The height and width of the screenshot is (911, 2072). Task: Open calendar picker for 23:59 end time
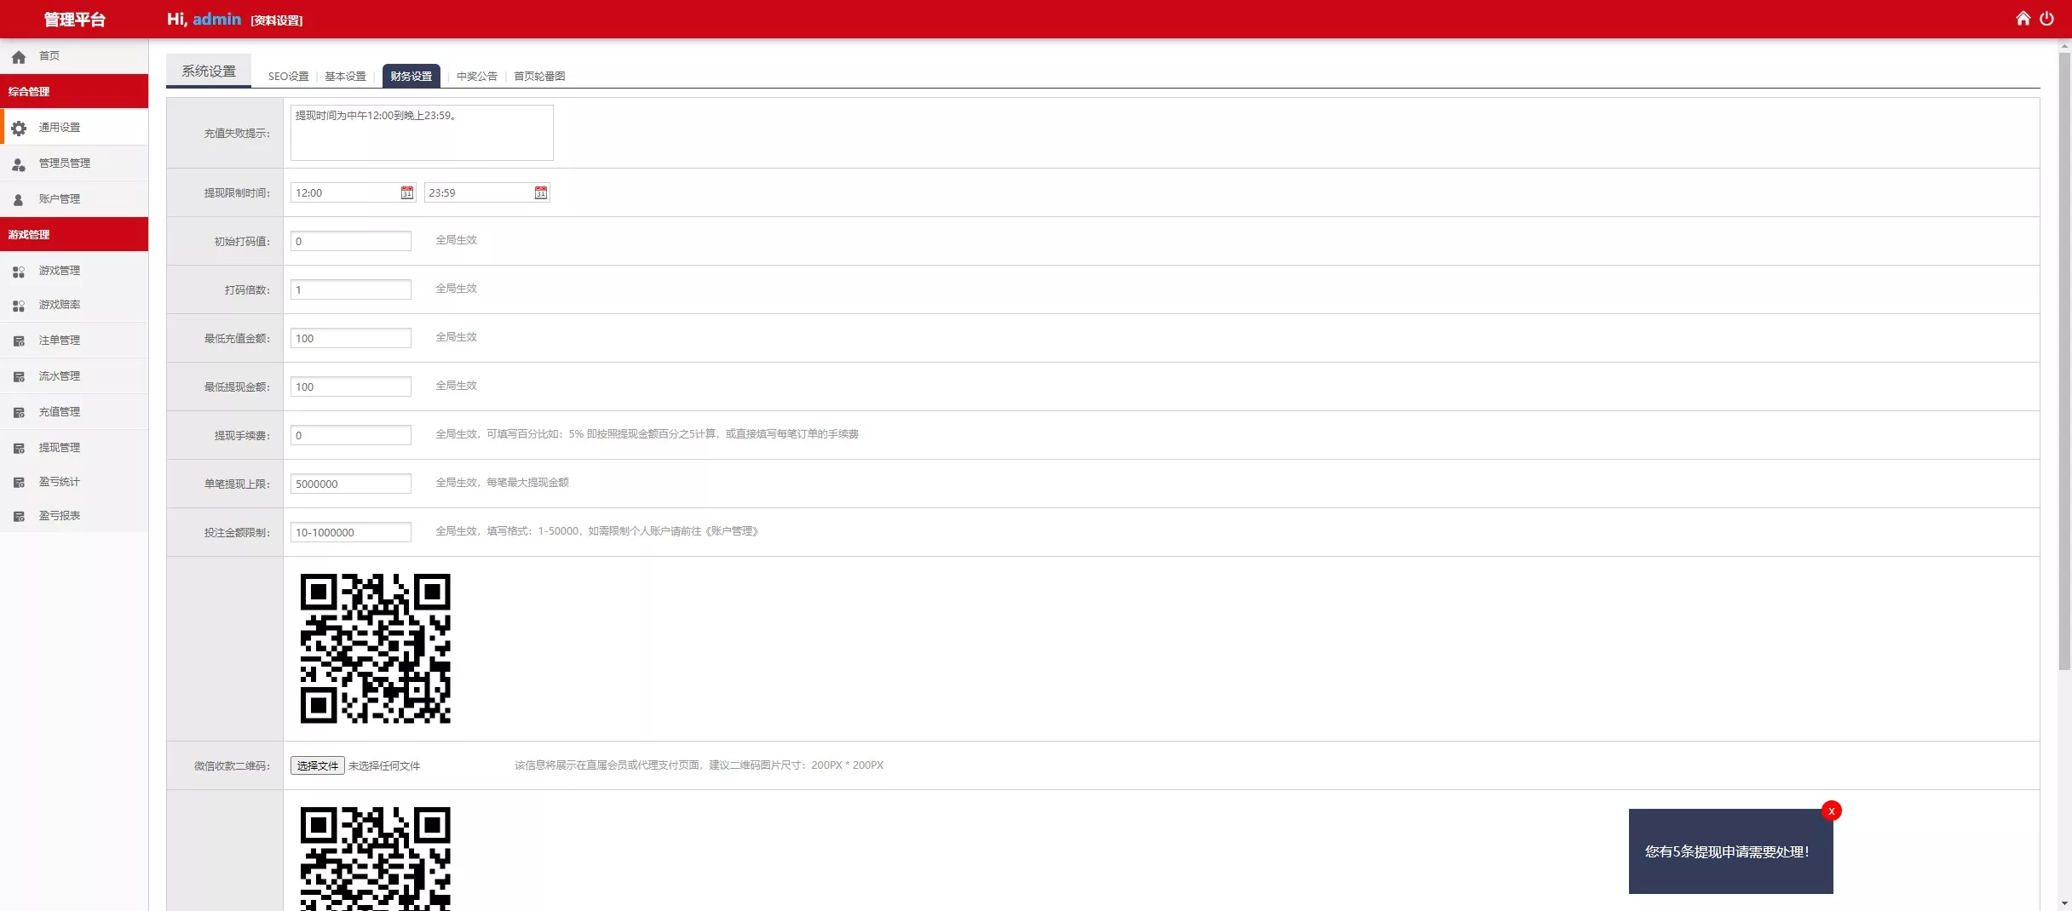541,193
